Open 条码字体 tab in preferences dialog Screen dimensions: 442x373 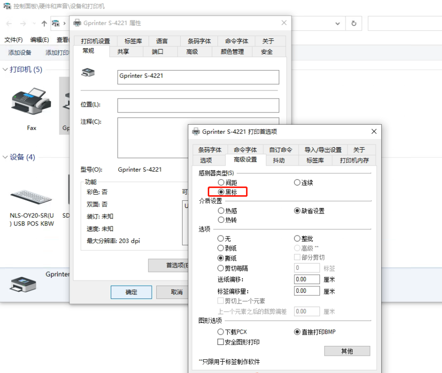pyautogui.click(x=210, y=150)
